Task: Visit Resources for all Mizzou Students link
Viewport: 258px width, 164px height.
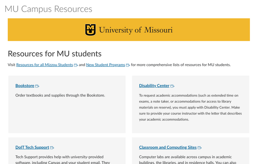Action: 44,65
